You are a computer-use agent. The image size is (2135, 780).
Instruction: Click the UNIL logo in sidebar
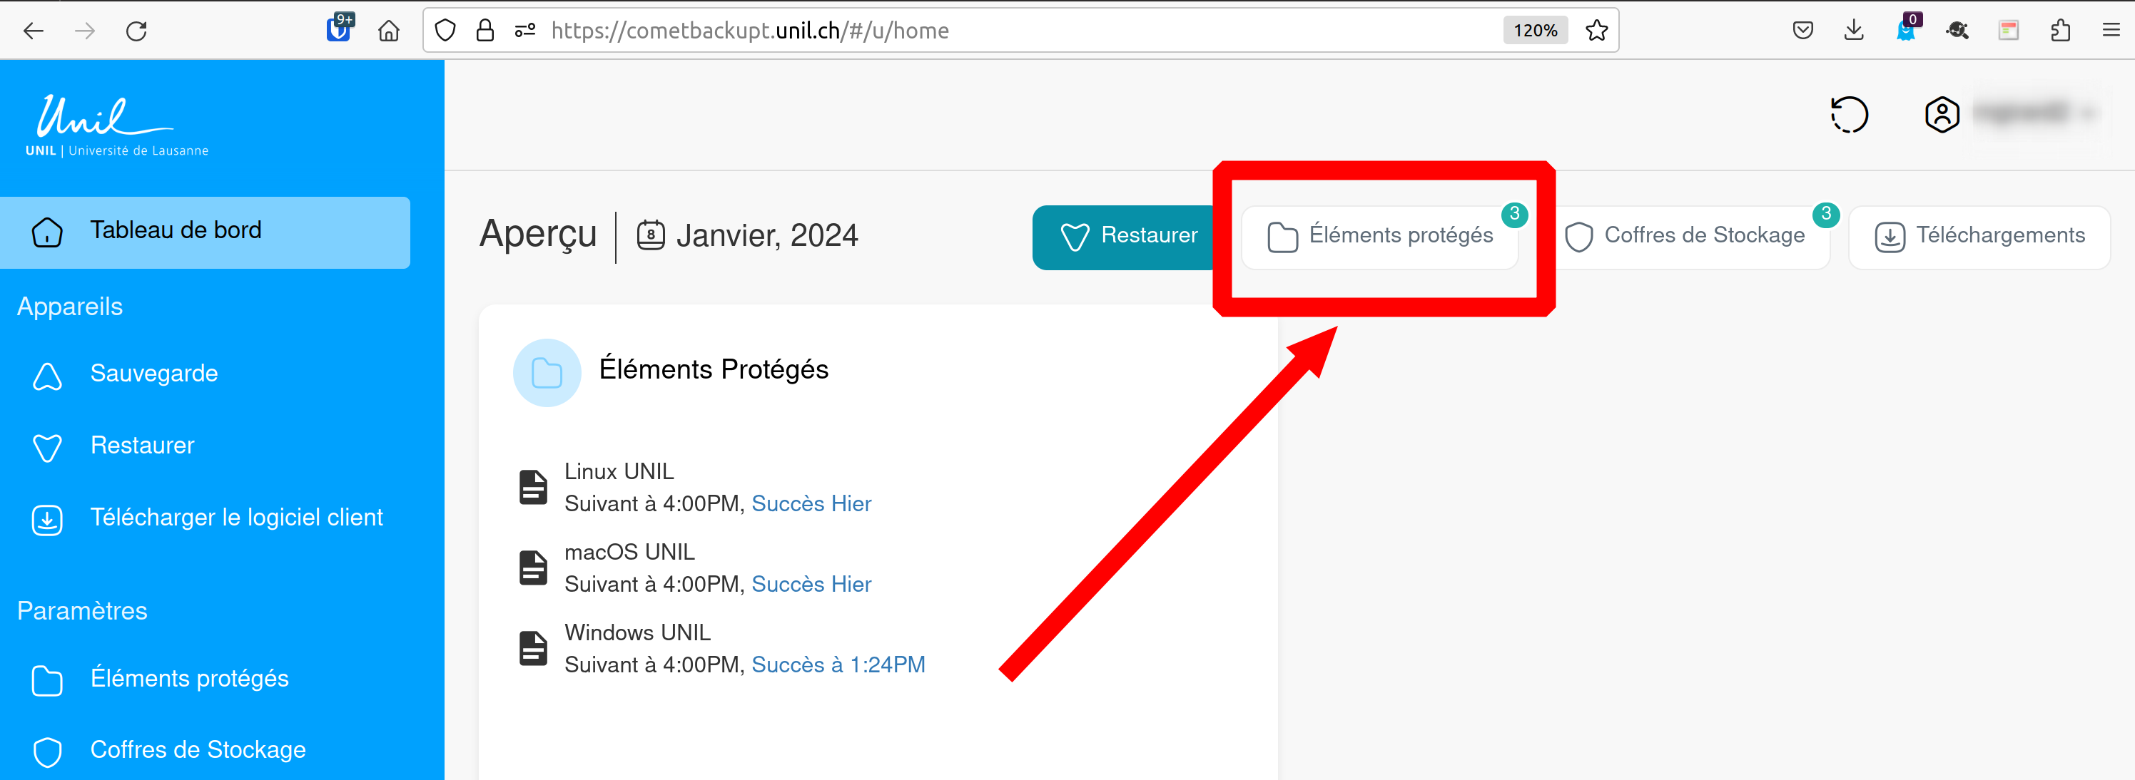point(116,125)
